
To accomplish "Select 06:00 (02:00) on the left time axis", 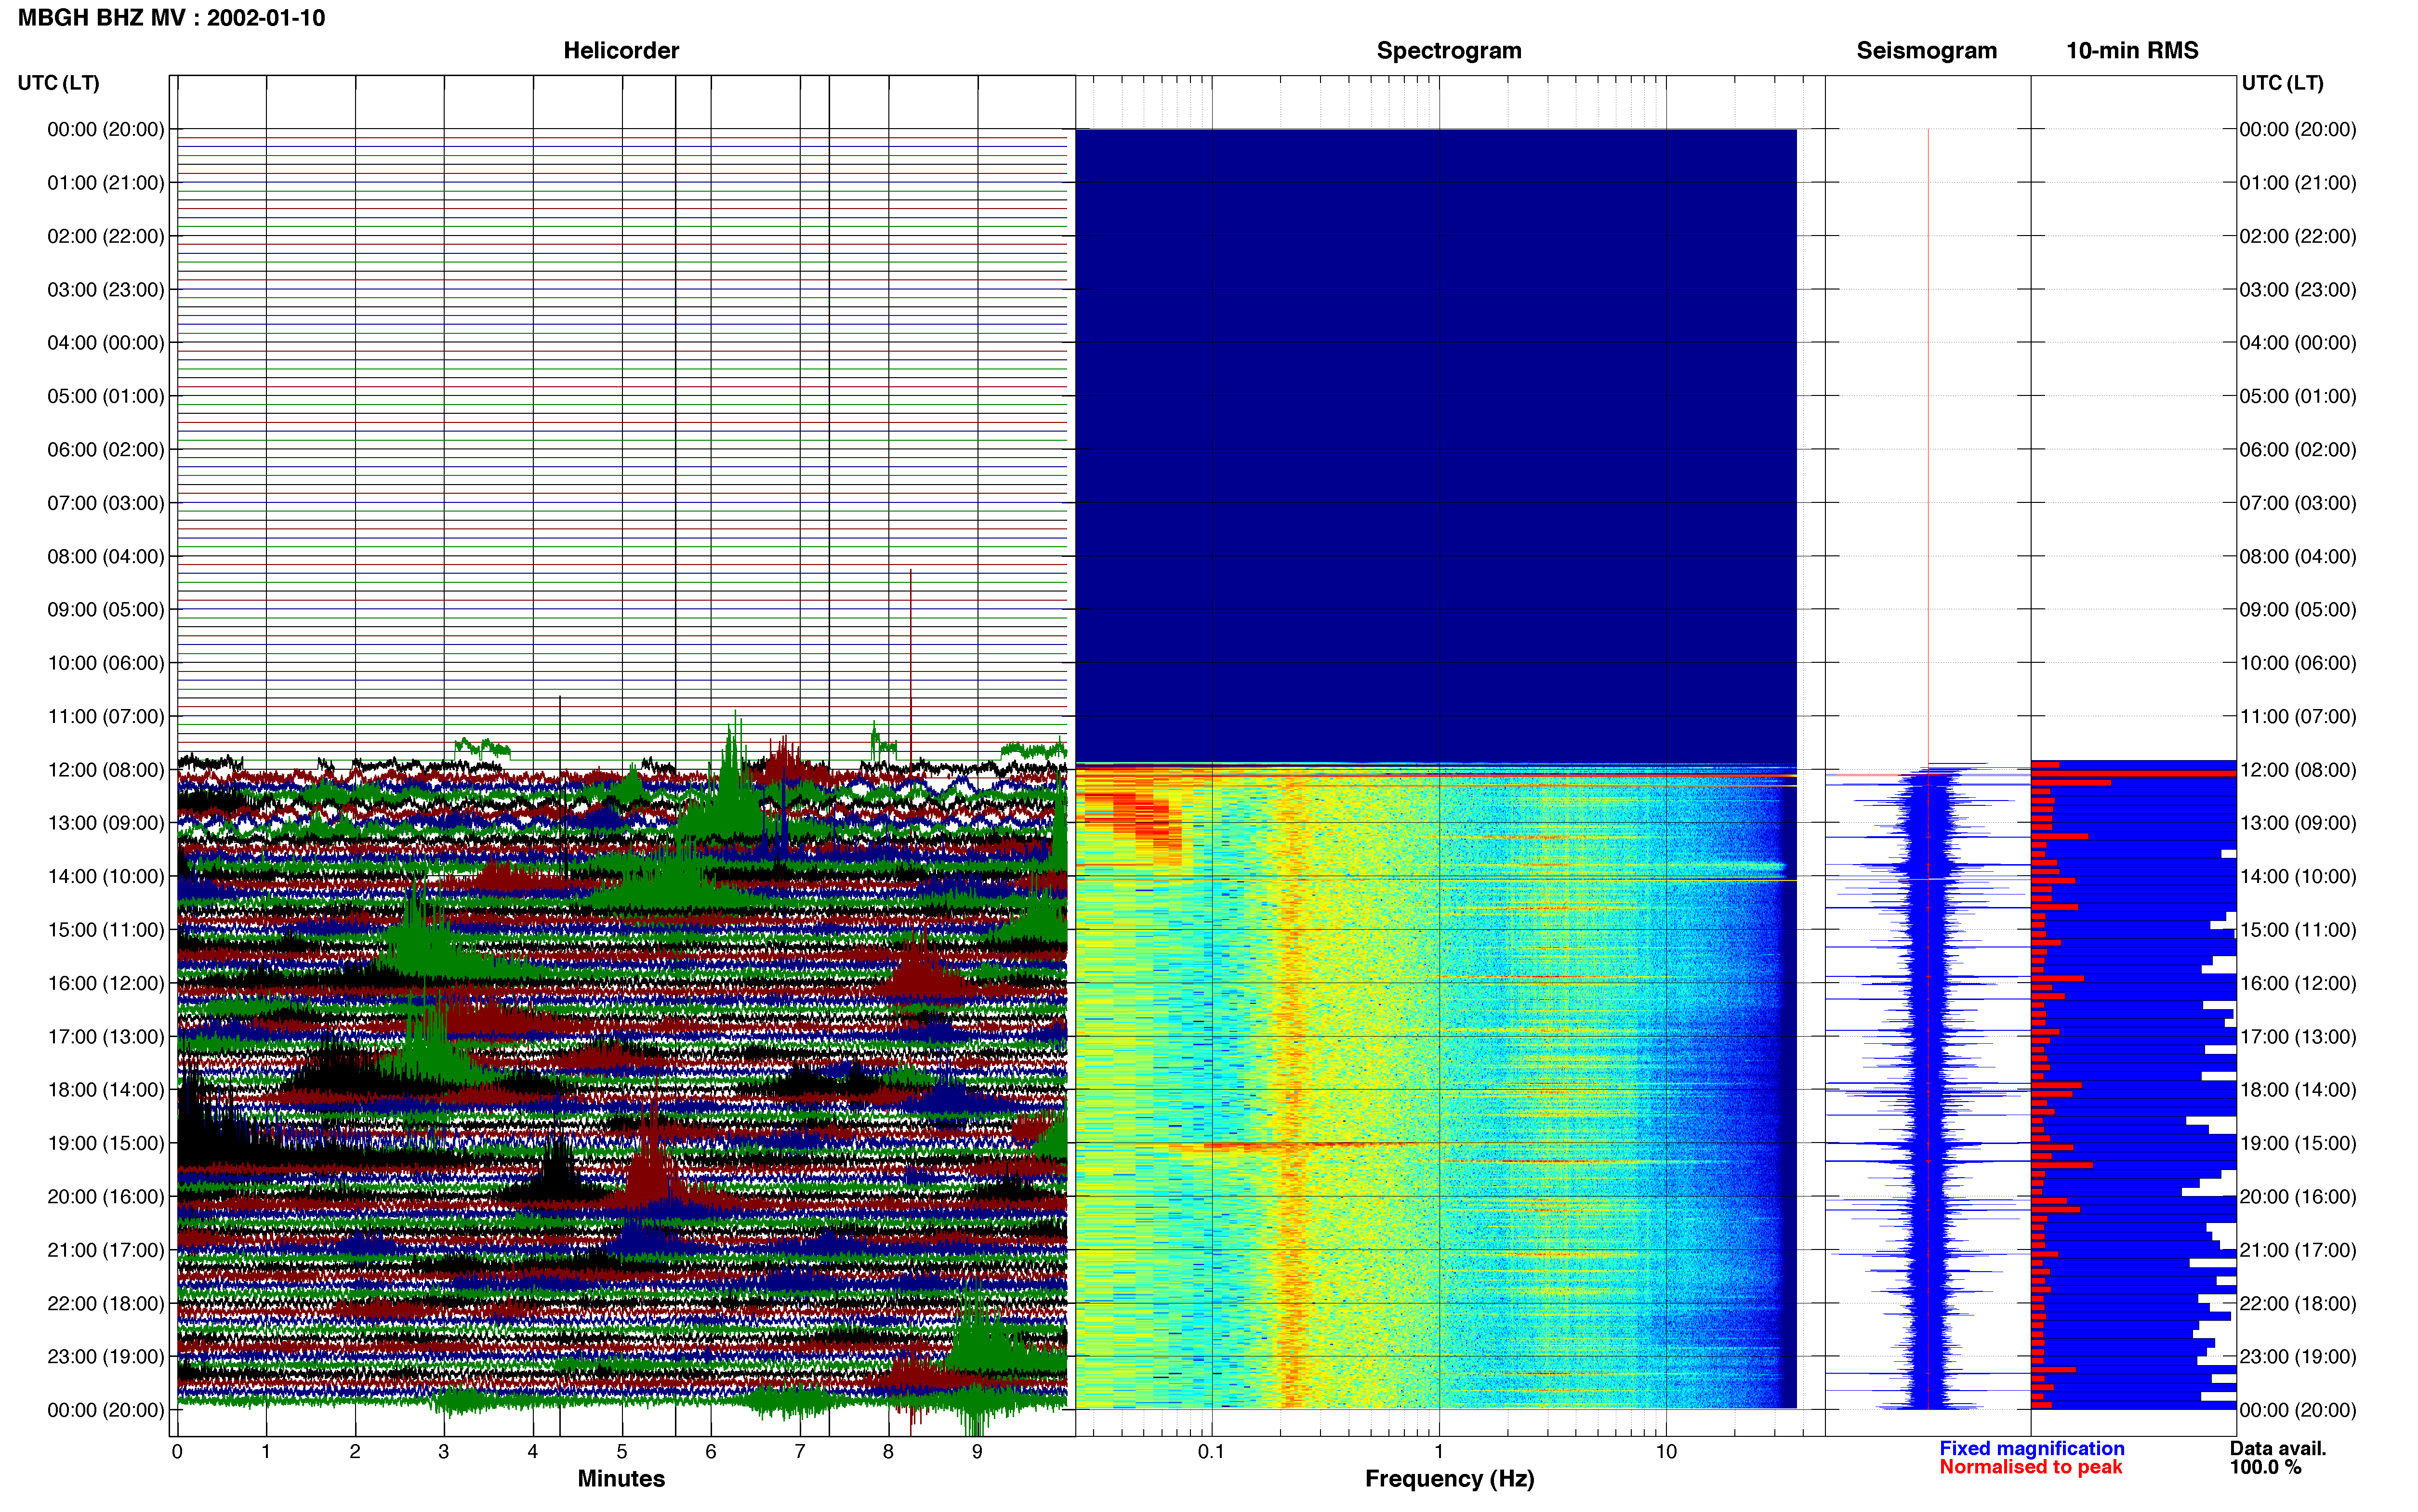I will [x=106, y=450].
